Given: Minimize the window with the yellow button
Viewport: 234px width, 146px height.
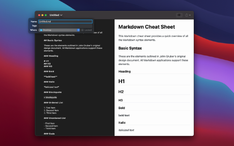Looking at the screenshot, I should point(43,15).
